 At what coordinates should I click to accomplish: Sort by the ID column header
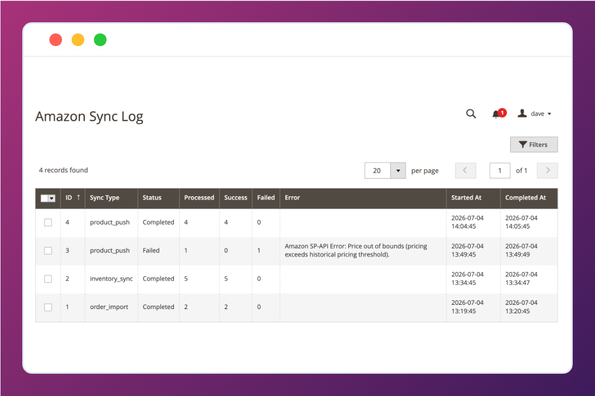[x=73, y=198]
